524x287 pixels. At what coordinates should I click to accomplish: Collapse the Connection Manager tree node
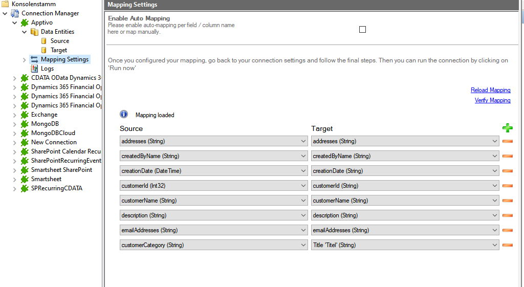click(x=5, y=13)
